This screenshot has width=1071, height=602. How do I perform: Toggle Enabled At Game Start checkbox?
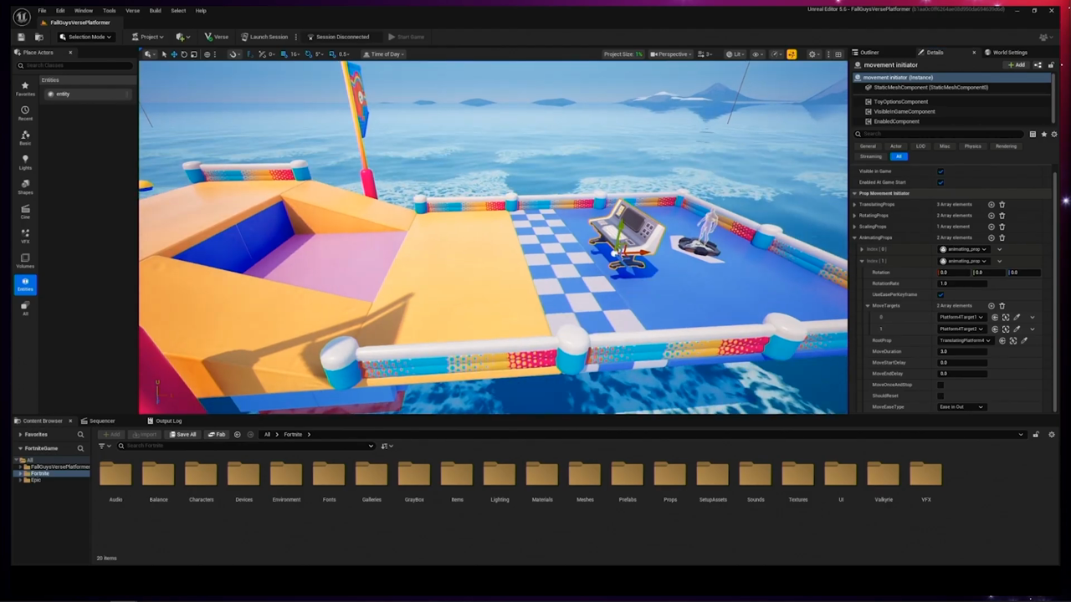(940, 182)
